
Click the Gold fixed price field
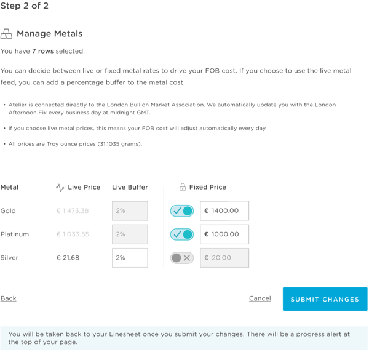224,210
